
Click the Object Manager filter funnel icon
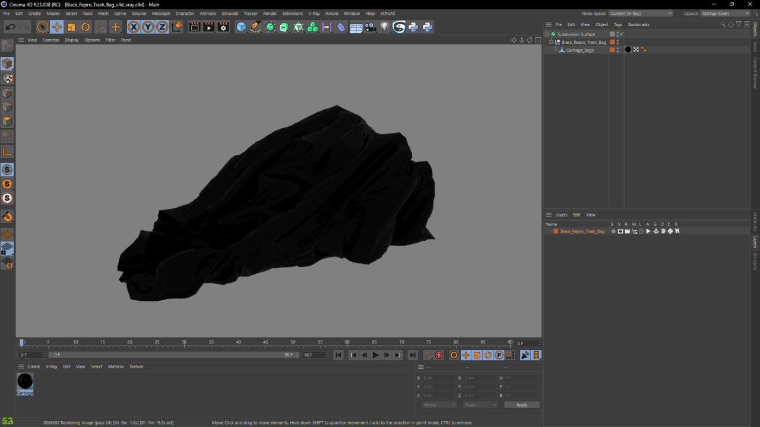tap(739, 24)
